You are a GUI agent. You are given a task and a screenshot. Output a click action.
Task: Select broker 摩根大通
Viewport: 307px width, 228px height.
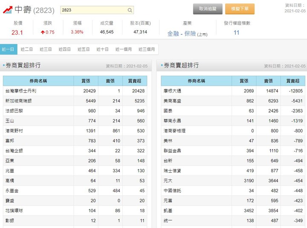point(172,91)
